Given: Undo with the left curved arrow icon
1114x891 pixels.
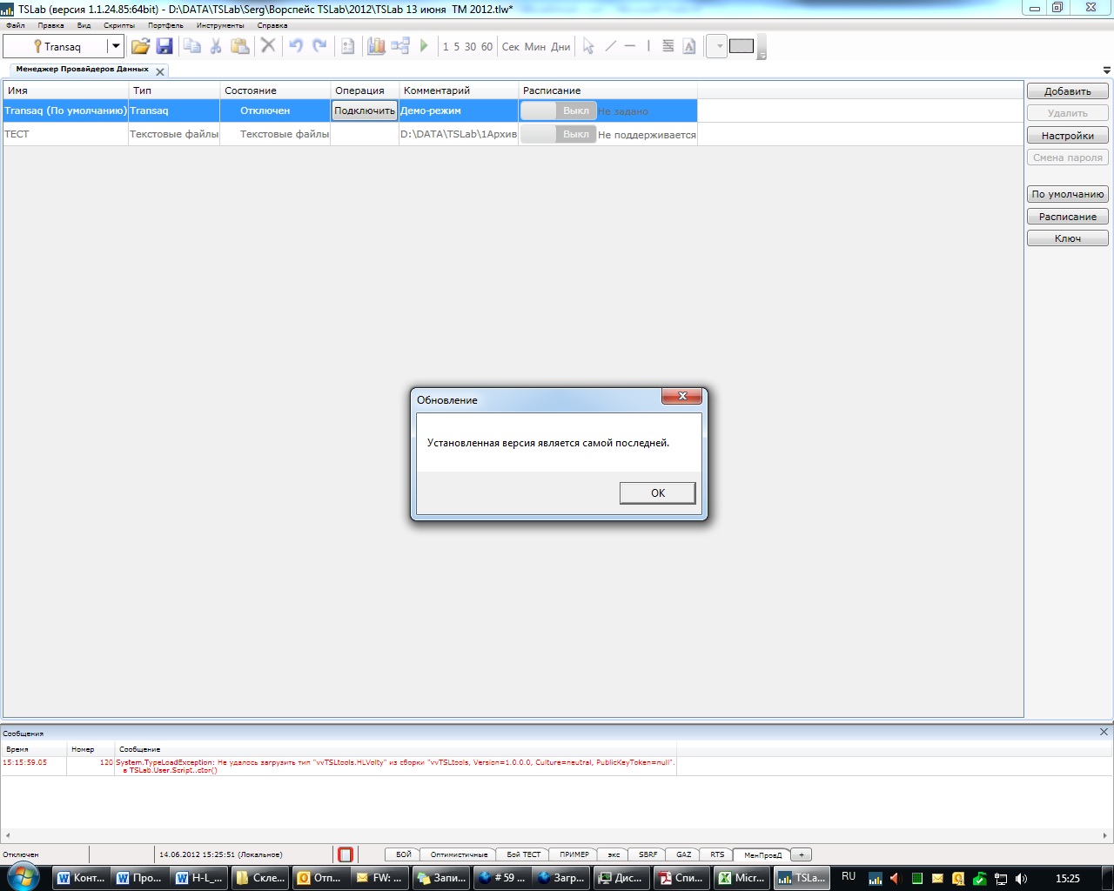Looking at the screenshot, I should pyautogui.click(x=296, y=45).
